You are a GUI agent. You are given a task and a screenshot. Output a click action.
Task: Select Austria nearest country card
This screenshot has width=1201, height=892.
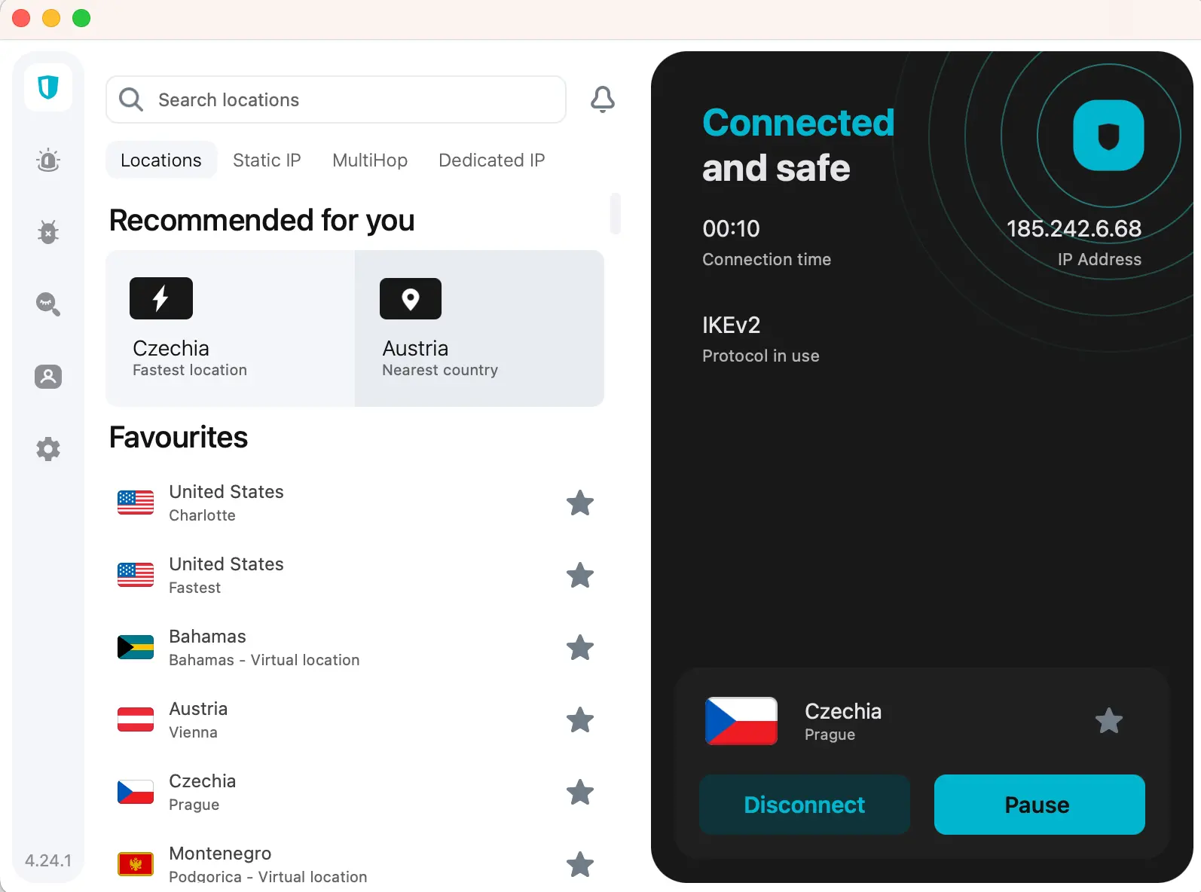[x=479, y=328]
